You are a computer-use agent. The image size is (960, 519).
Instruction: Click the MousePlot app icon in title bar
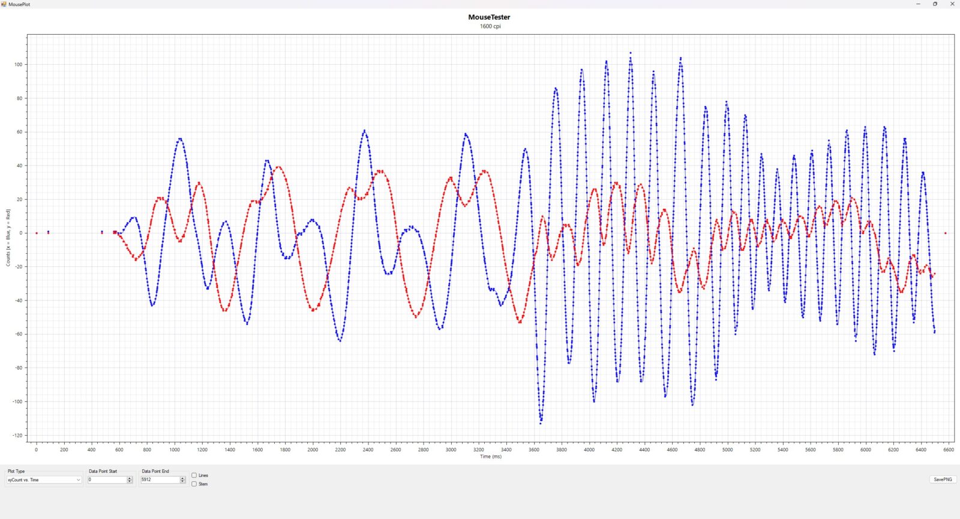(x=4, y=4)
